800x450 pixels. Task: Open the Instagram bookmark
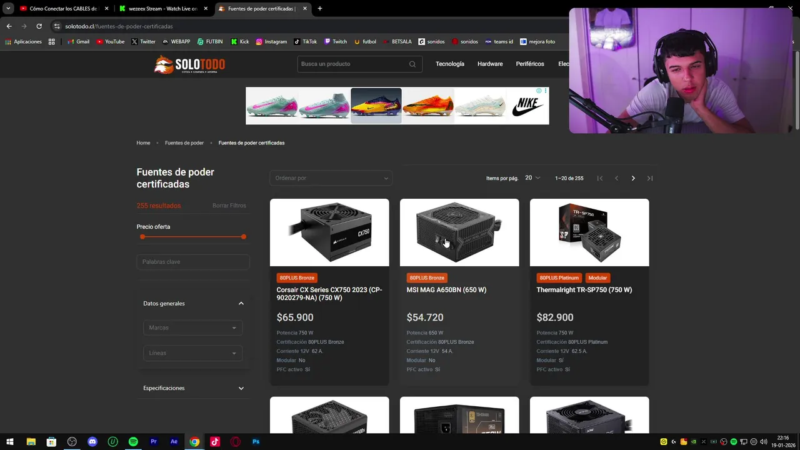pyautogui.click(x=271, y=42)
